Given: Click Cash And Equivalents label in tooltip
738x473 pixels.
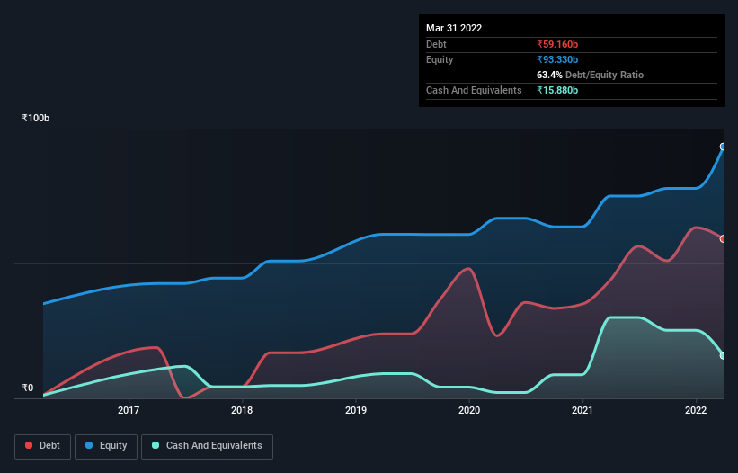Looking at the screenshot, I should [474, 90].
